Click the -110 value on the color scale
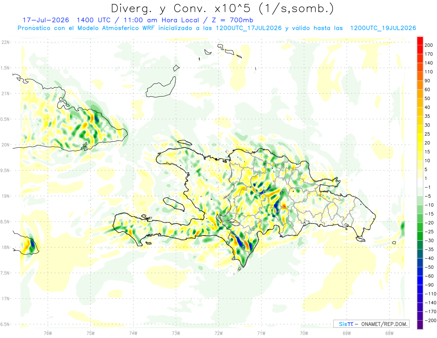 [x=430, y=294]
